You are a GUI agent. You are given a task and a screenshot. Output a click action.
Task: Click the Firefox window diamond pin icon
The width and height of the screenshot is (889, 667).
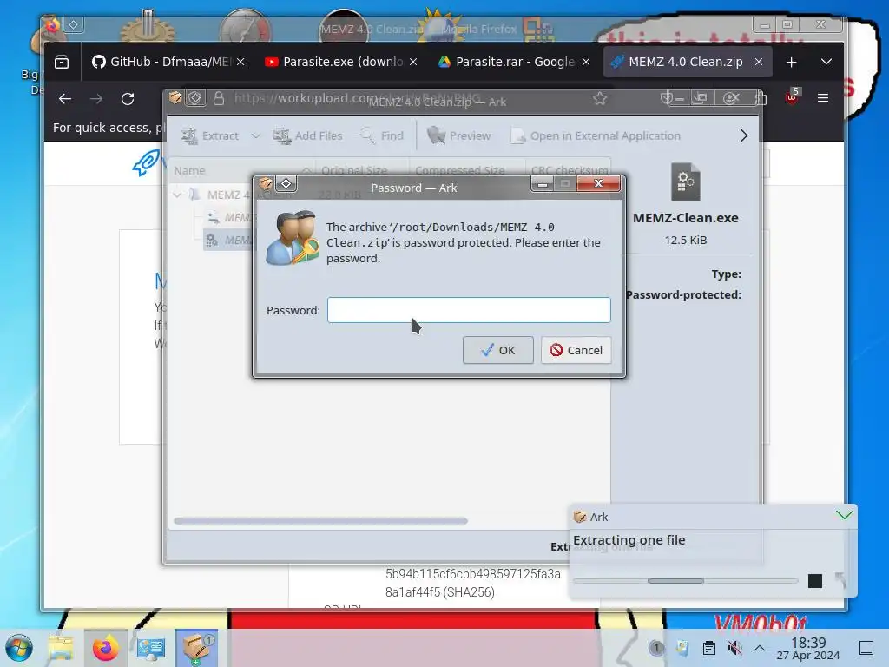point(73,24)
